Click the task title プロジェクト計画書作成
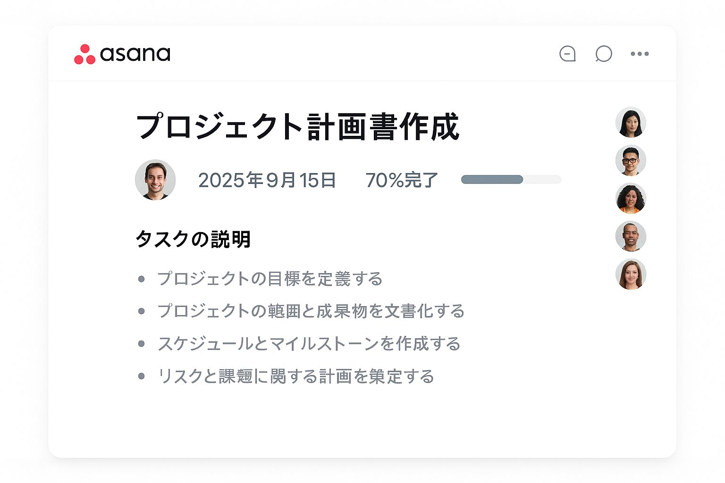Viewport: 725px width, 483px height. click(x=298, y=126)
